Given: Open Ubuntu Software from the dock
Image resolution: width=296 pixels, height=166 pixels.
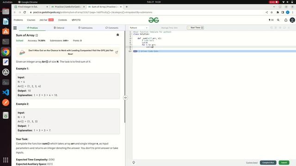Looking at the screenshot, I should (x=6, y=31).
